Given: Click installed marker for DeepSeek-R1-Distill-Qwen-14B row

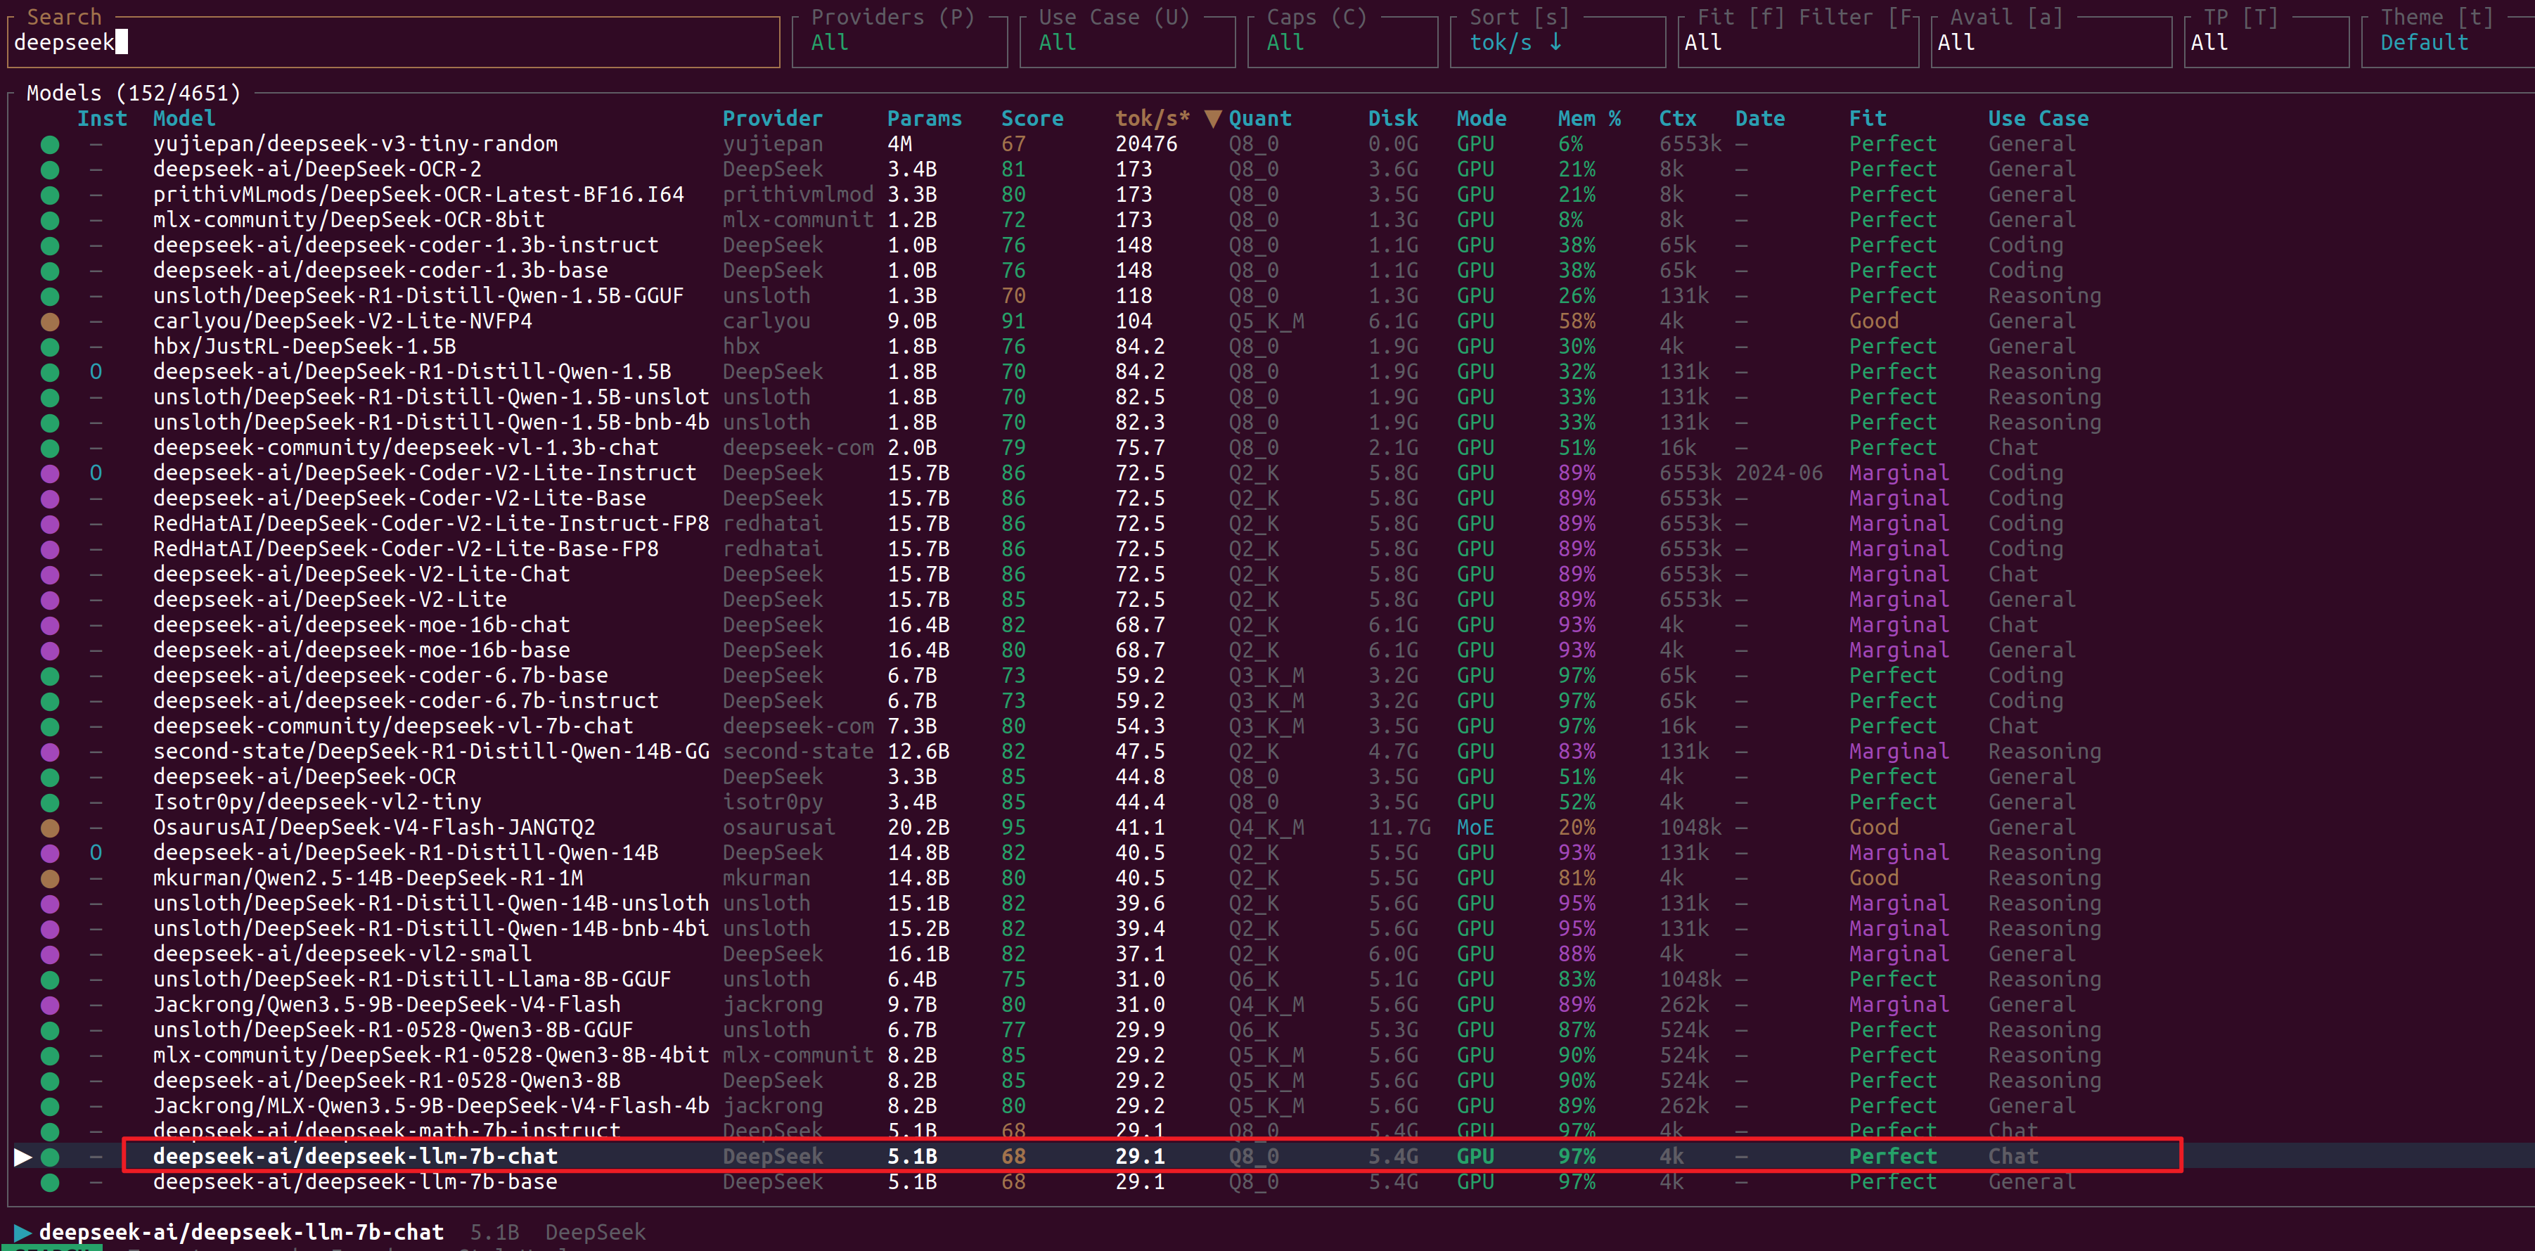Looking at the screenshot, I should click(x=96, y=852).
